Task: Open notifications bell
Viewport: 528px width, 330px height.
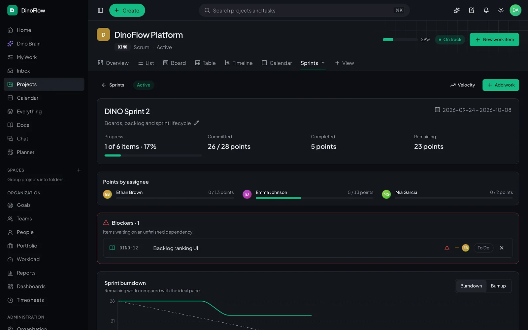Action: pos(486,10)
